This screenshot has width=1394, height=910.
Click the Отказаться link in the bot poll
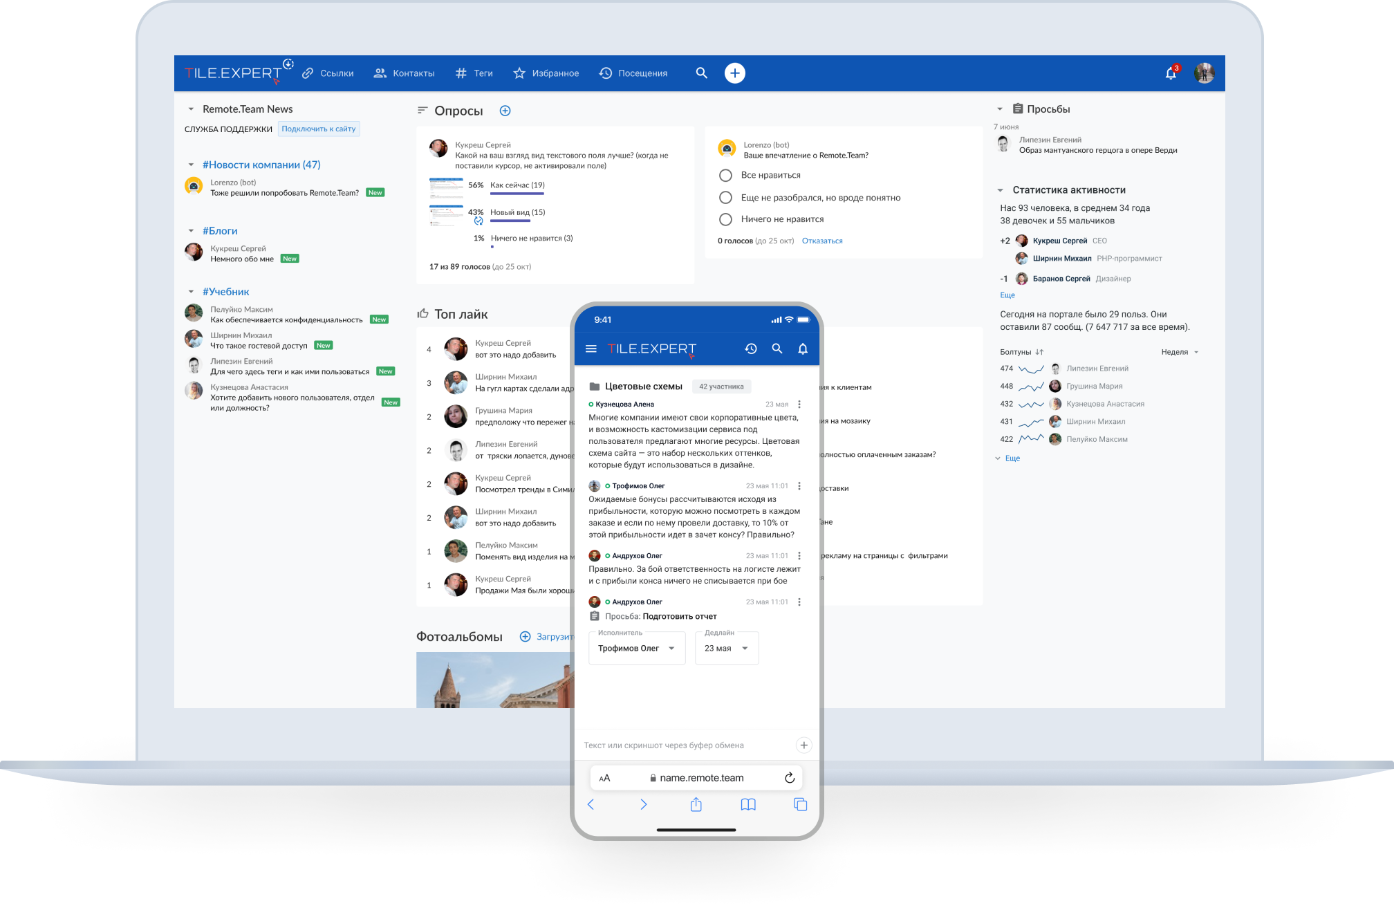coord(822,240)
